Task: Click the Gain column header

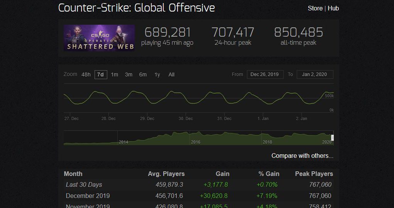Action: (x=222, y=174)
